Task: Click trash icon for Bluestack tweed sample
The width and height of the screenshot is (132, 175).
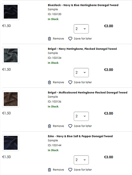Action: (x=49, y=38)
